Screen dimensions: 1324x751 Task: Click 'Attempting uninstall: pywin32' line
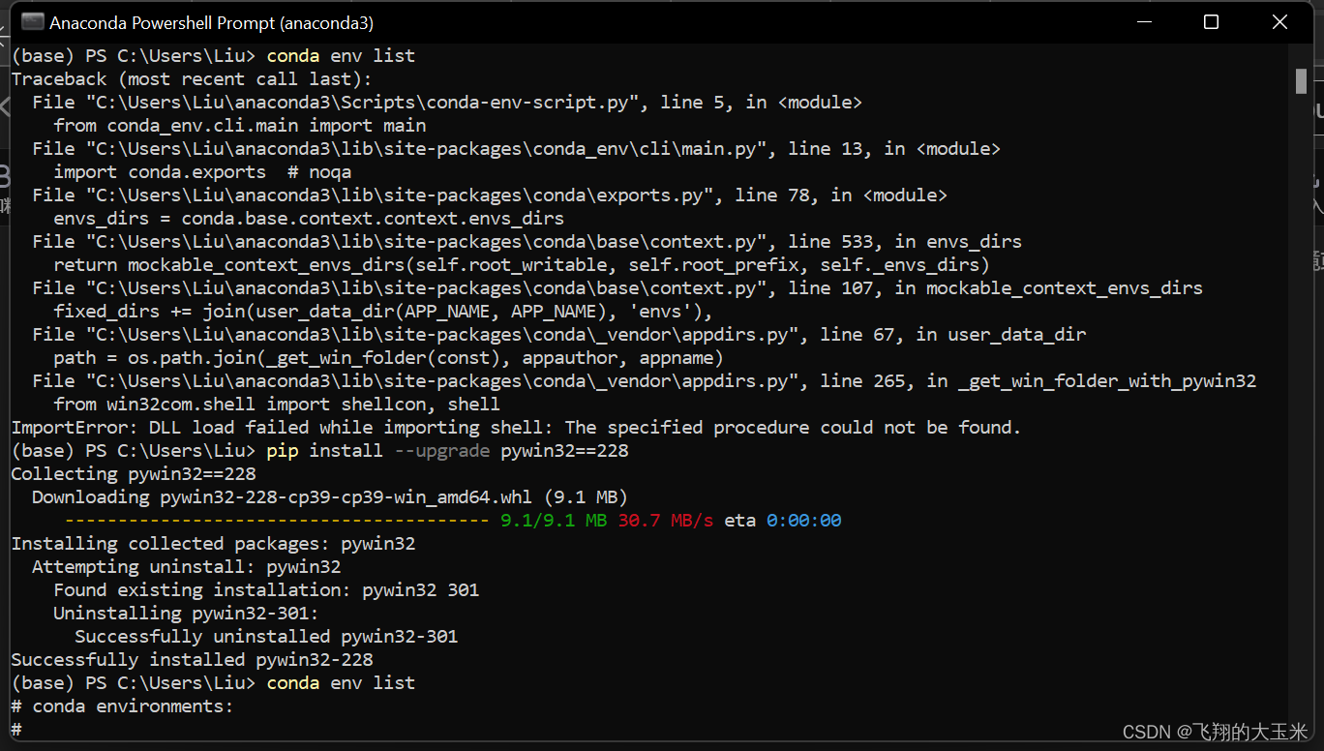coord(187,566)
